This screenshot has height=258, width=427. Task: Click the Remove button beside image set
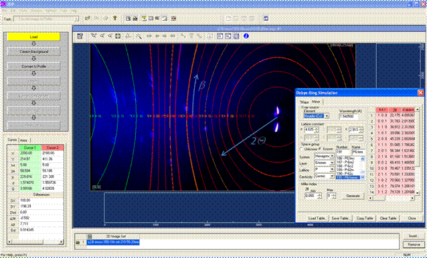pos(414,245)
